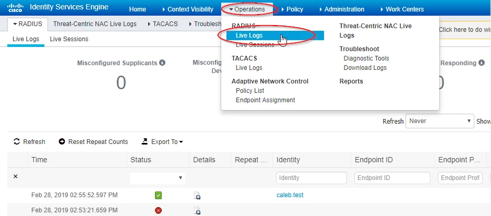Click the Repeat column header
Screen dimensions: 491x216
(x=251, y=160)
